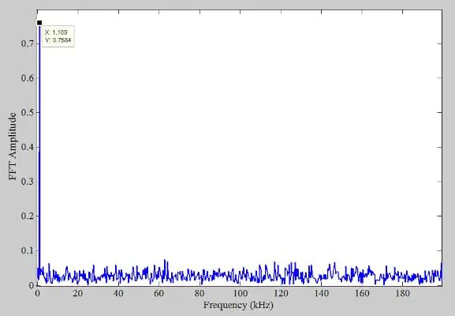Click the 180 x-axis tick label
Viewport: 455px width, 316px height.
(x=402, y=293)
